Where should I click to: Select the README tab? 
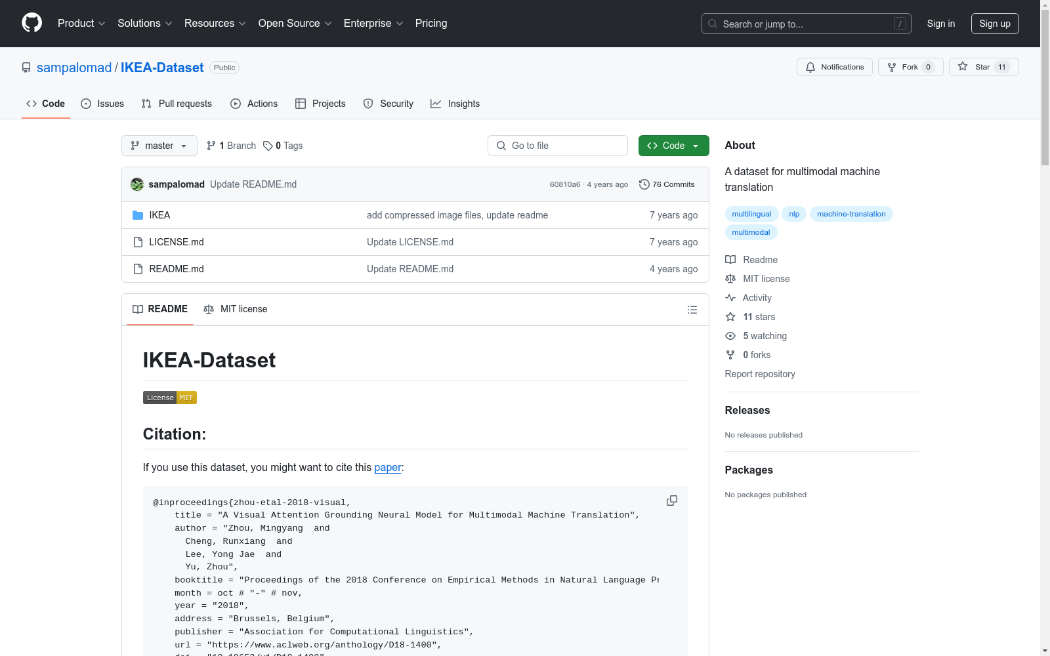(160, 309)
